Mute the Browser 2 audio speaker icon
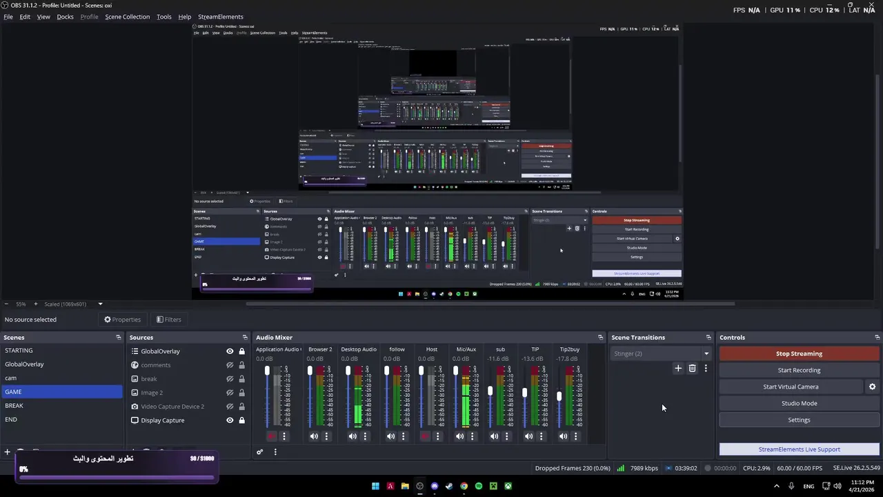The image size is (883, 497). pos(314,436)
